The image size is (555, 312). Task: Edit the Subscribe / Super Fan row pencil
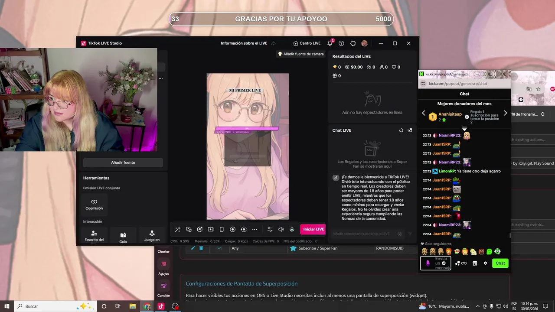193,248
